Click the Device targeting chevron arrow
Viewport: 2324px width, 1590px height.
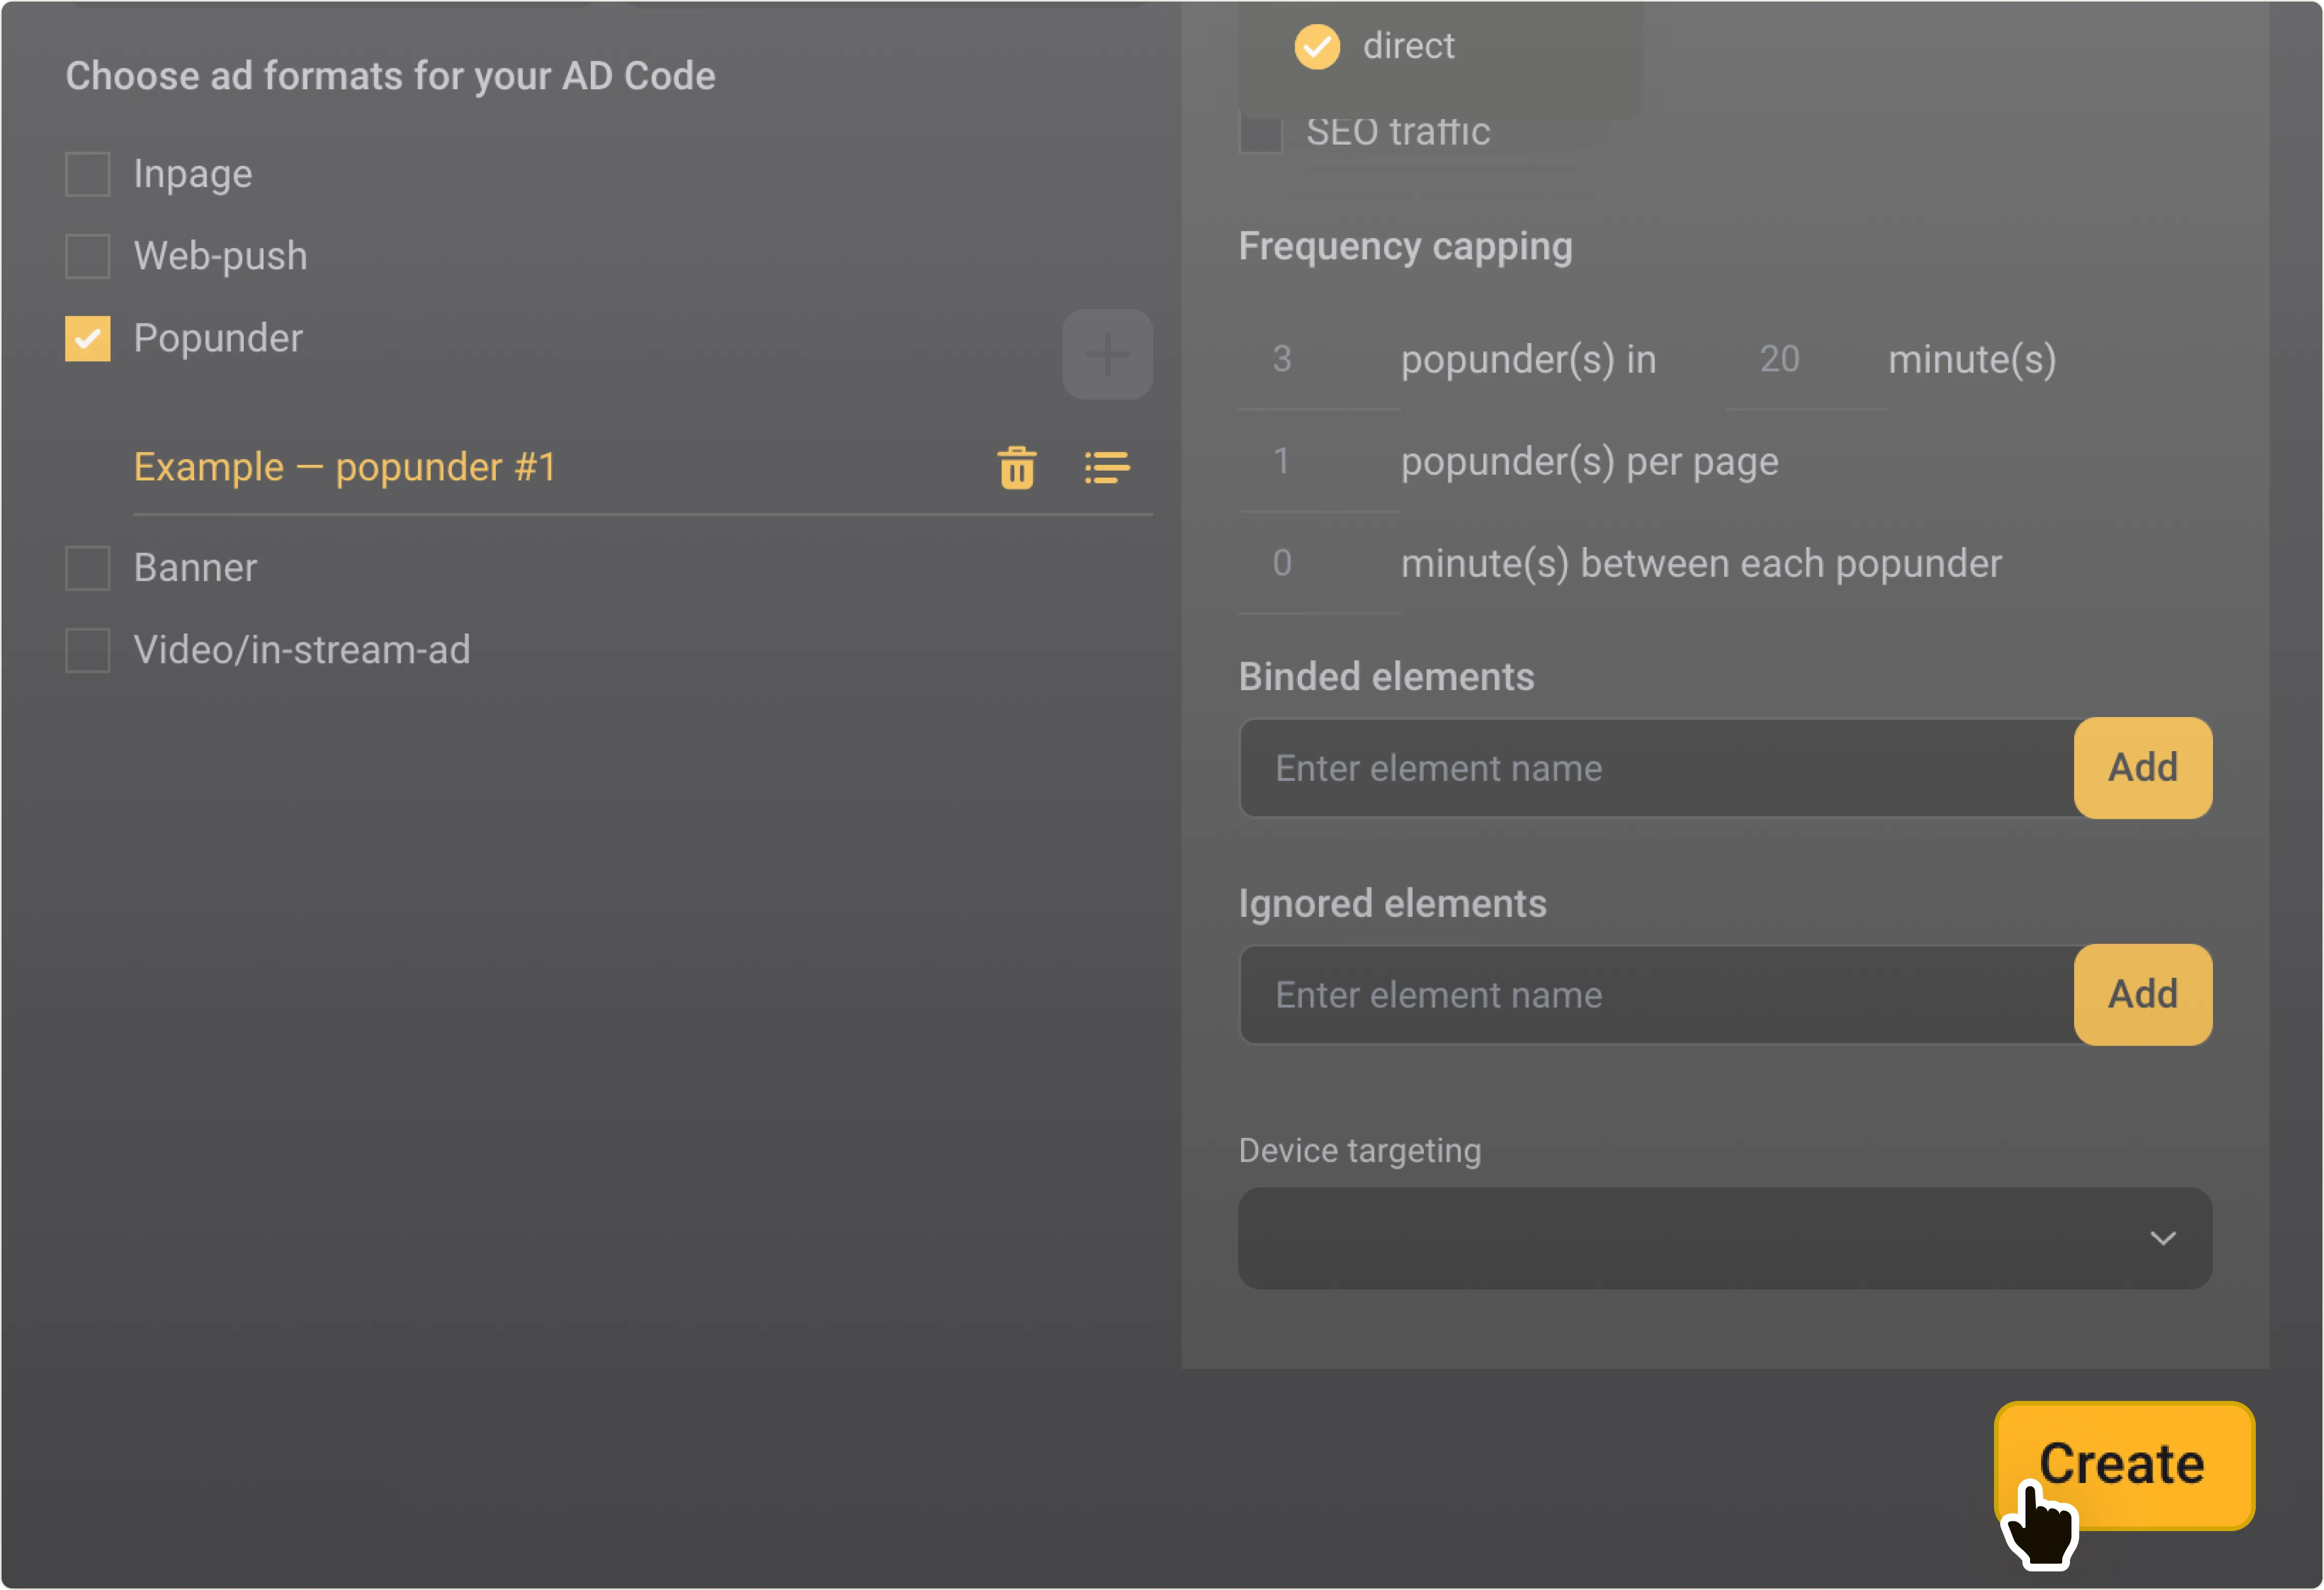(x=2162, y=1238)
